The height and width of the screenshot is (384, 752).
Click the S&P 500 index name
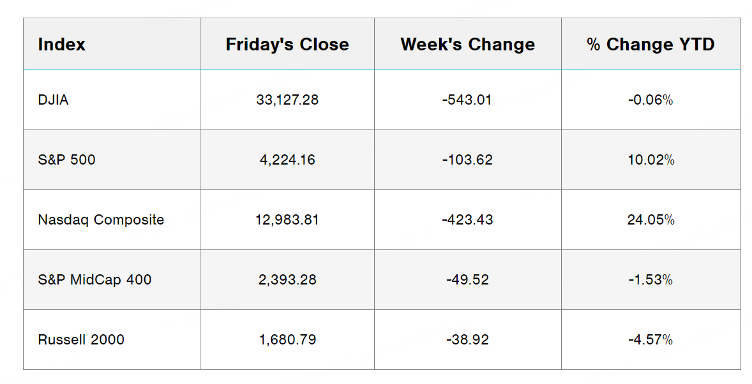66,160
